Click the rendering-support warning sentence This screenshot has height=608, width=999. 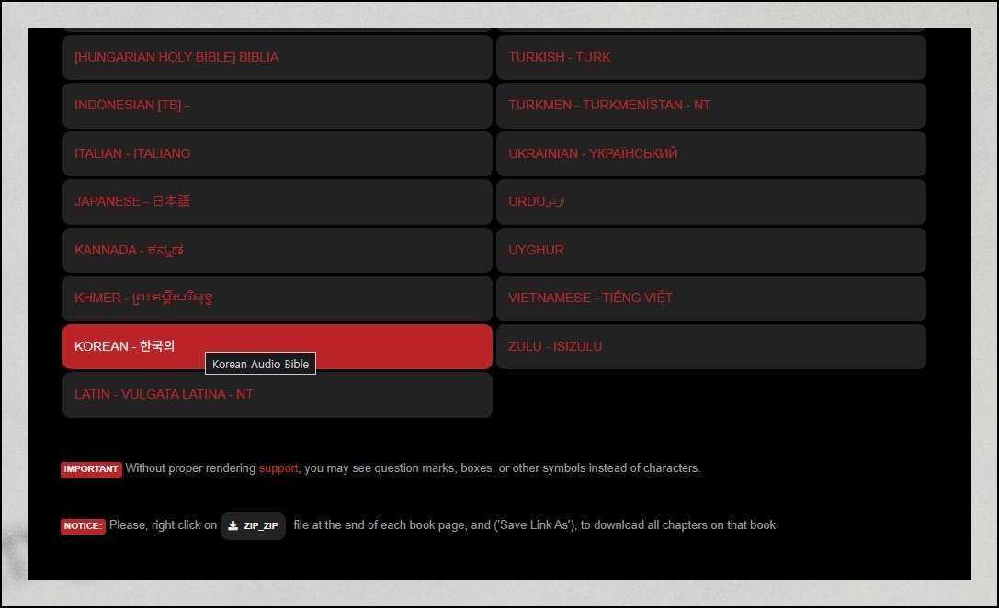(413, 467)
